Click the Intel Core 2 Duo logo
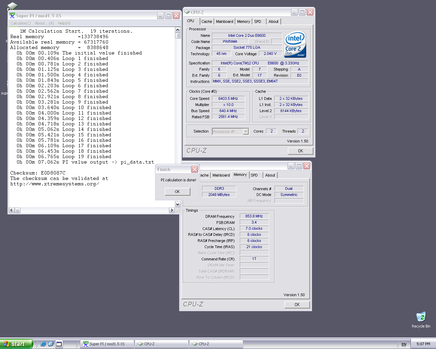This screenshot has height=349, width=436. click(x=295, y=44)
